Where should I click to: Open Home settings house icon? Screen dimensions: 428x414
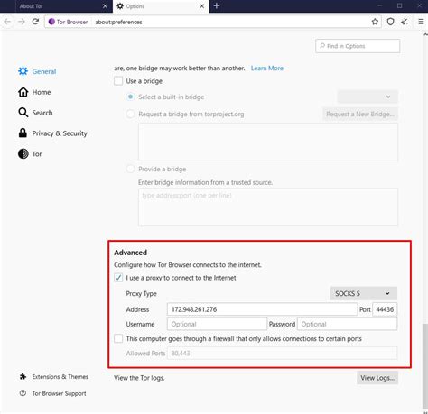coord(23,92)
